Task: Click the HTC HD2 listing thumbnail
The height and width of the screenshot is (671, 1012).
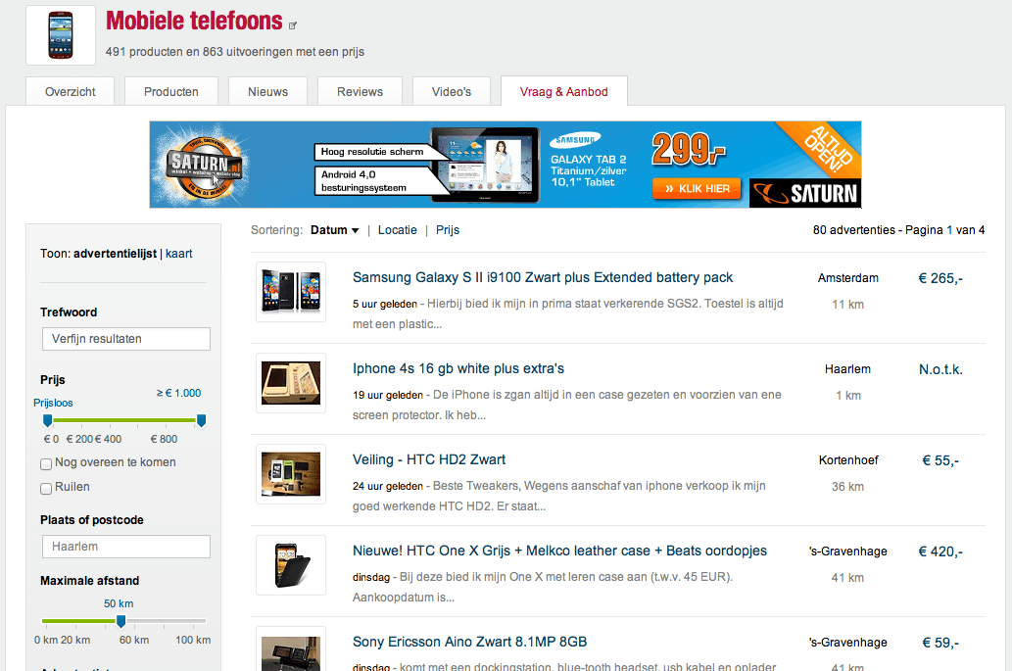Action: tap(291, 473)
